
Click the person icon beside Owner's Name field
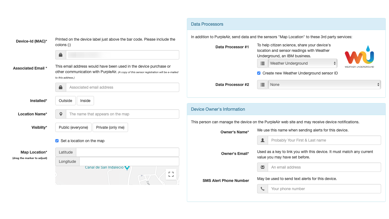[x=263, y=140]
